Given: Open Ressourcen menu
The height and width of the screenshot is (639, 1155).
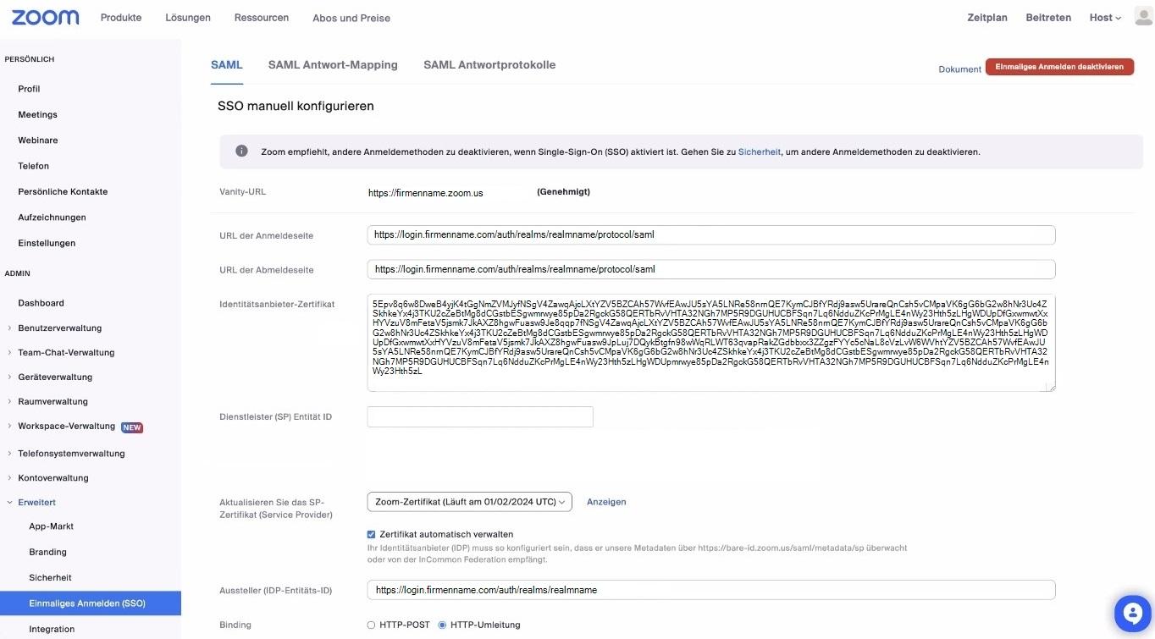Looking at the screenshot, I should [262, 18].
